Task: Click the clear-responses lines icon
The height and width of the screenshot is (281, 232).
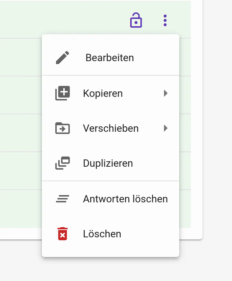Action: click(63, 199)
